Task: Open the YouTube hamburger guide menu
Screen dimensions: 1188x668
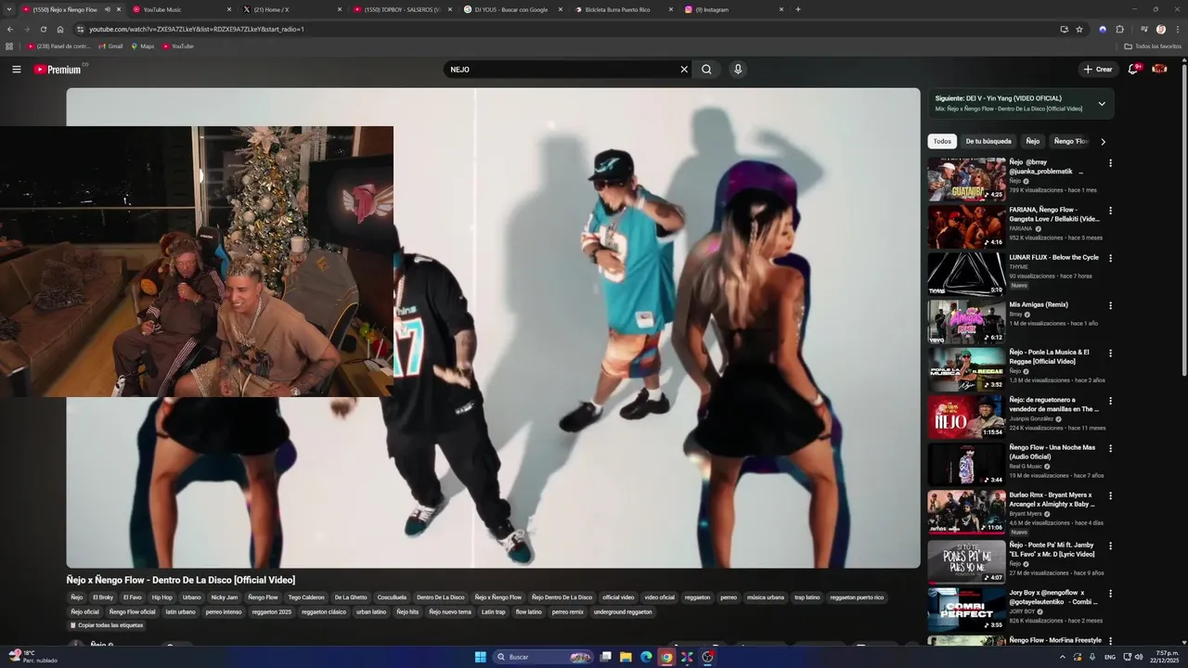Action: coord(16,70)
